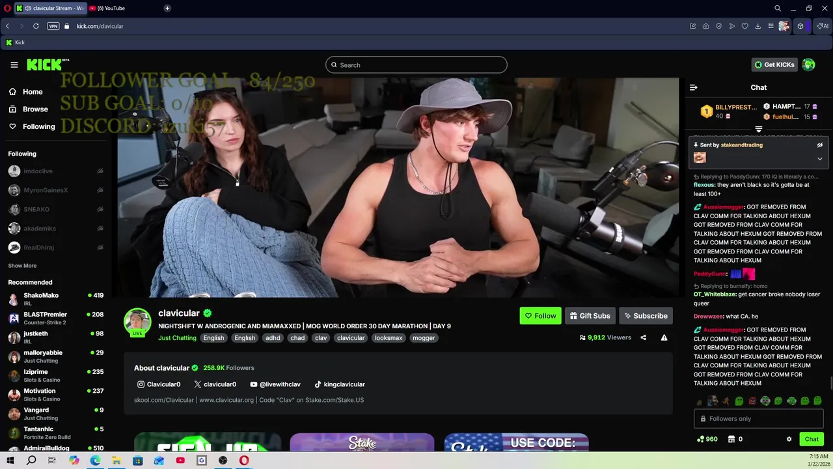Open Opera downloads icon
The height and width of the screenshot is (469, 833).
(758, 26)
